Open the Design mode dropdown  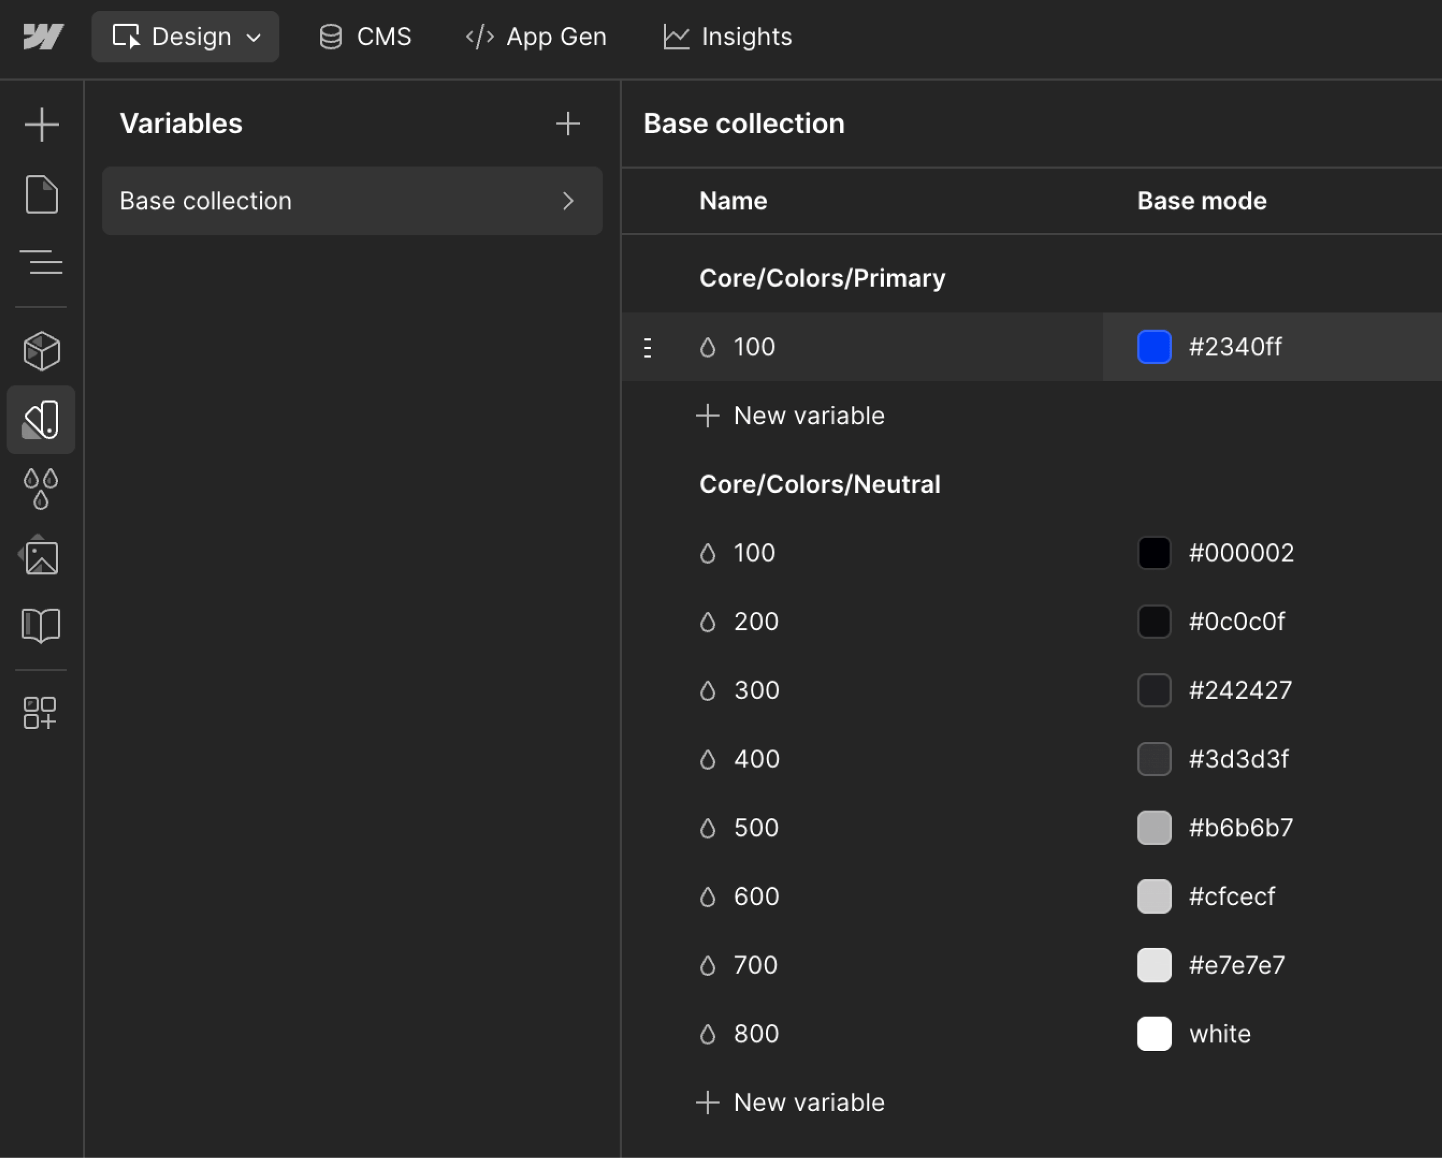click(x=185, y=36)
